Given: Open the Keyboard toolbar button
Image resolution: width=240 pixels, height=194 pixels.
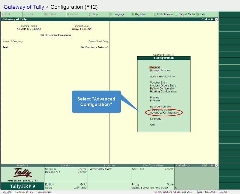Looking at the screenshot, I should point(142,14).
